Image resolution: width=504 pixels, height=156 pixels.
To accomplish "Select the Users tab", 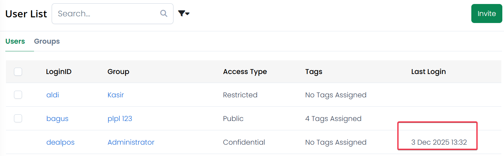I will pyautogui.click(x=15, y=41).
